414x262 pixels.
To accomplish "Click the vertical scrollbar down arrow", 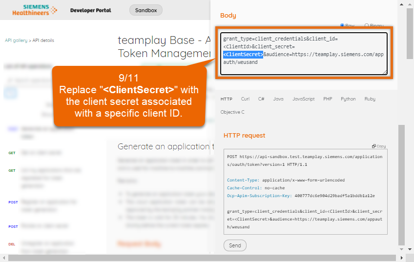I will 410,249.
